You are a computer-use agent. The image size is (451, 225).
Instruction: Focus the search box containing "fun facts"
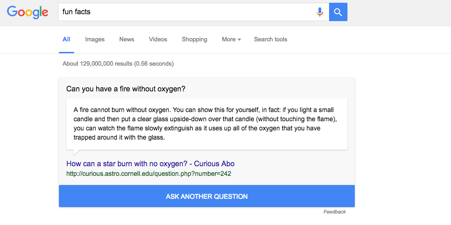[184, 12]
